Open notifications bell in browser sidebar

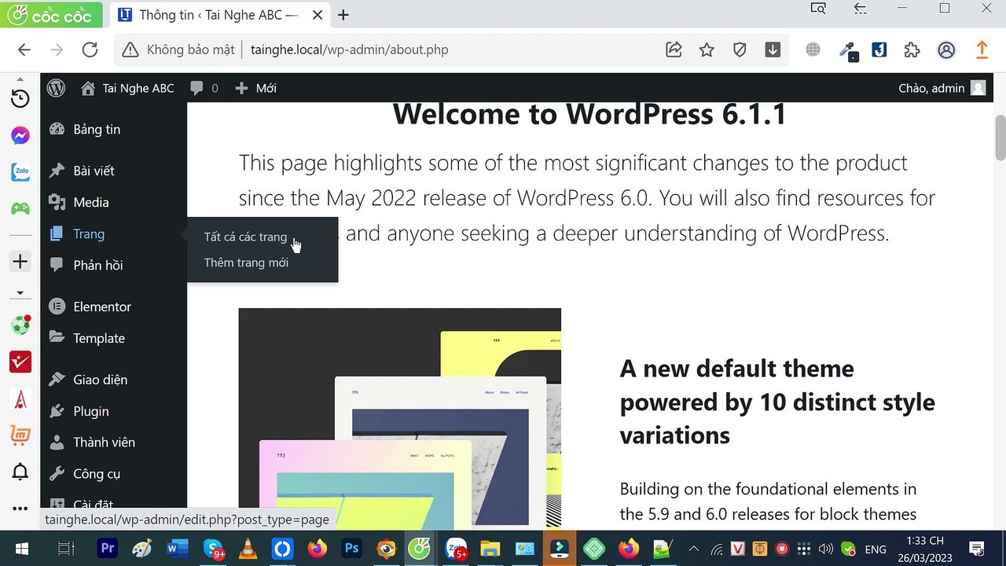20,472
